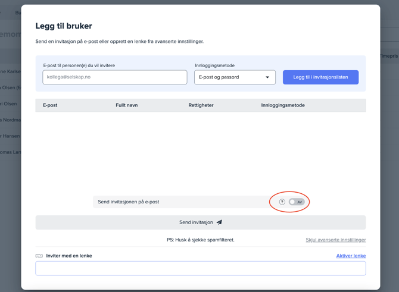
Task: Click the Send invitasjon button
Action: pyautogui.click(x=200, y=222)
